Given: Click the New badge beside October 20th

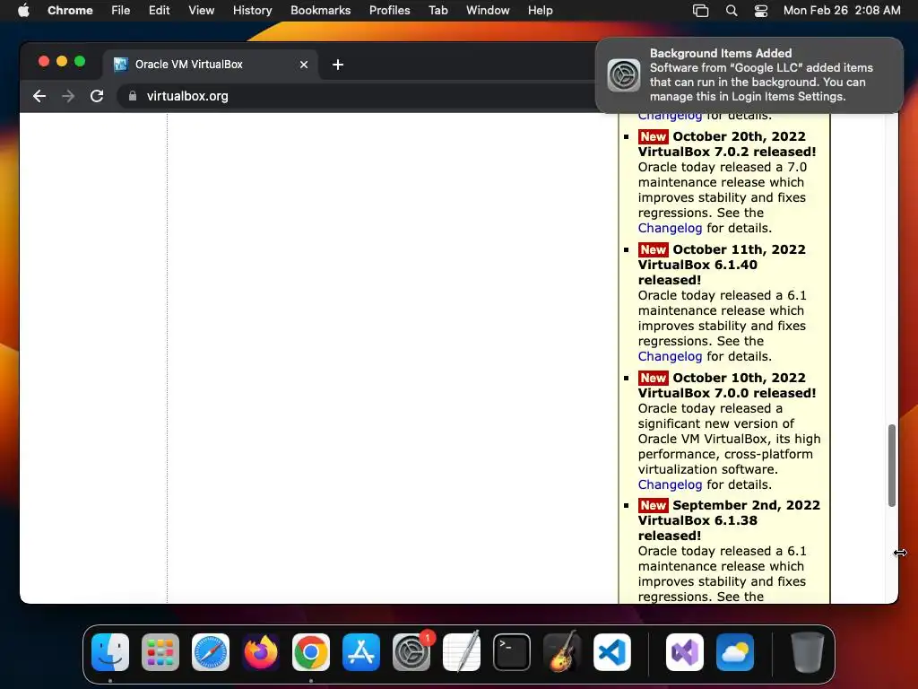Looking at the screenshot, I should [x=654, y=136].
